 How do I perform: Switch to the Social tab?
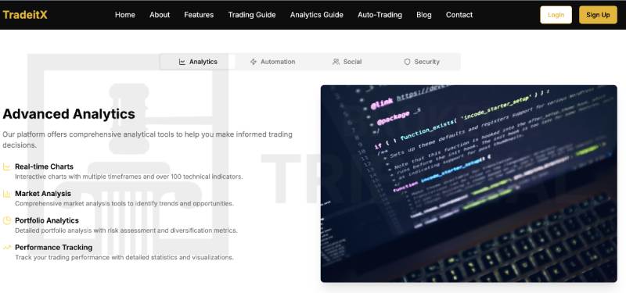pyautogui.click(x=347, y=62)
